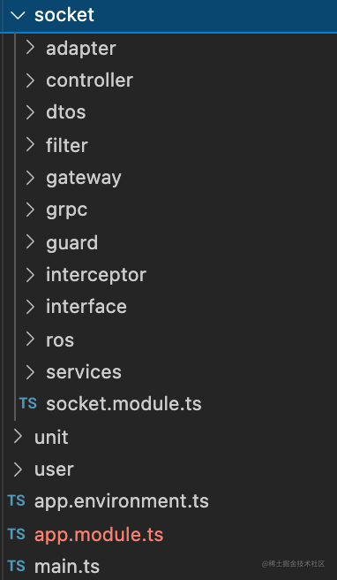Expand the controller folder arrow
This screenshot has width=337, height=580.
30,80
